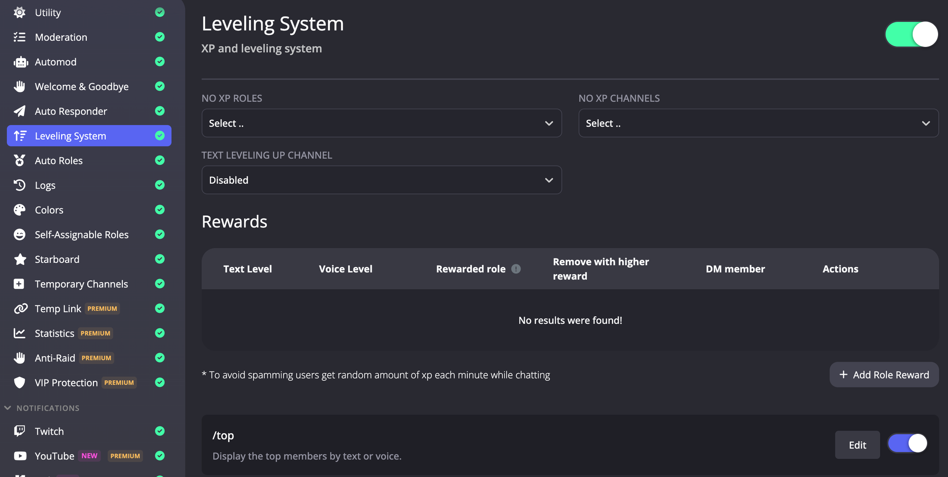Viewport: 948px width, 477px height.
Task: Click the Logs history clock icon
Action: 19,185
